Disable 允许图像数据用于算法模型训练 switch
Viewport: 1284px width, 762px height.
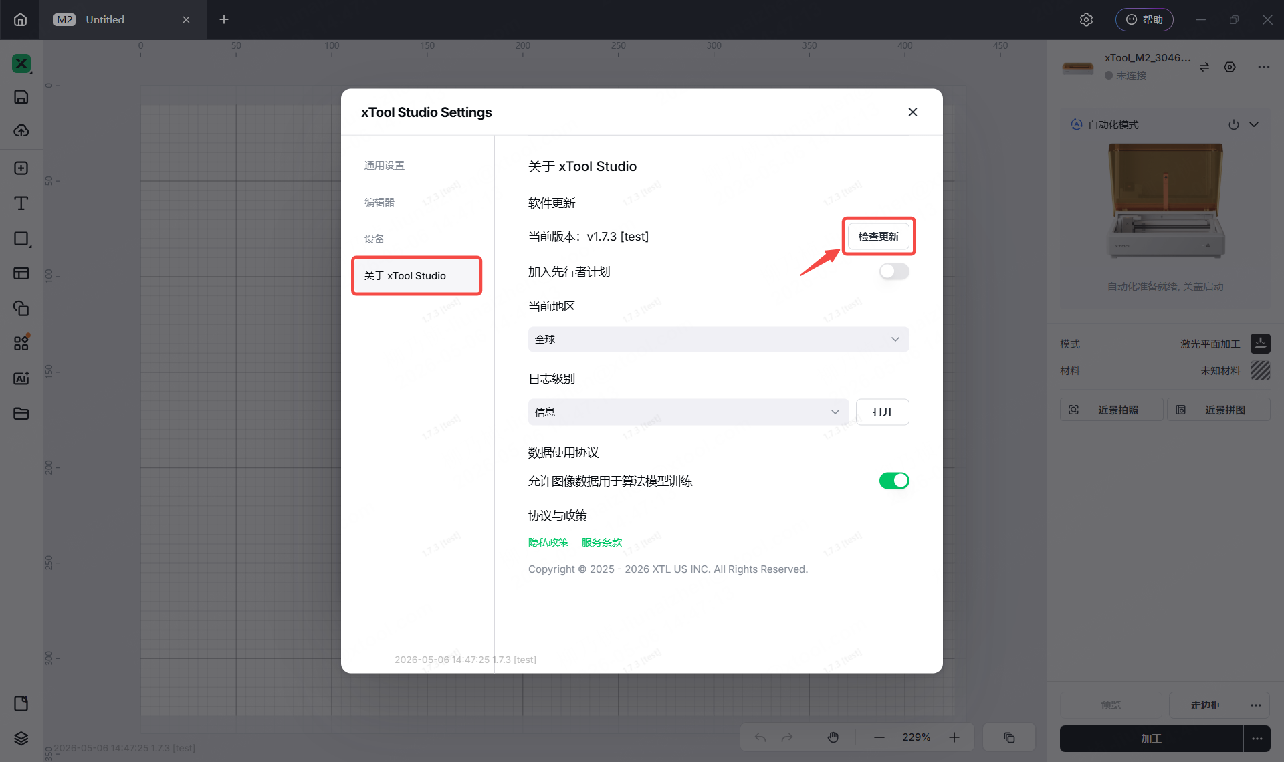tap(894, 481)
